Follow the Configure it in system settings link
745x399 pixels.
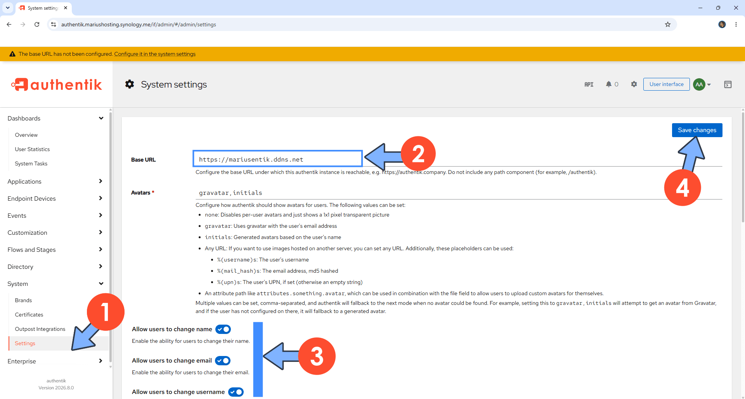pyautogui.click(x=155, y=54)
